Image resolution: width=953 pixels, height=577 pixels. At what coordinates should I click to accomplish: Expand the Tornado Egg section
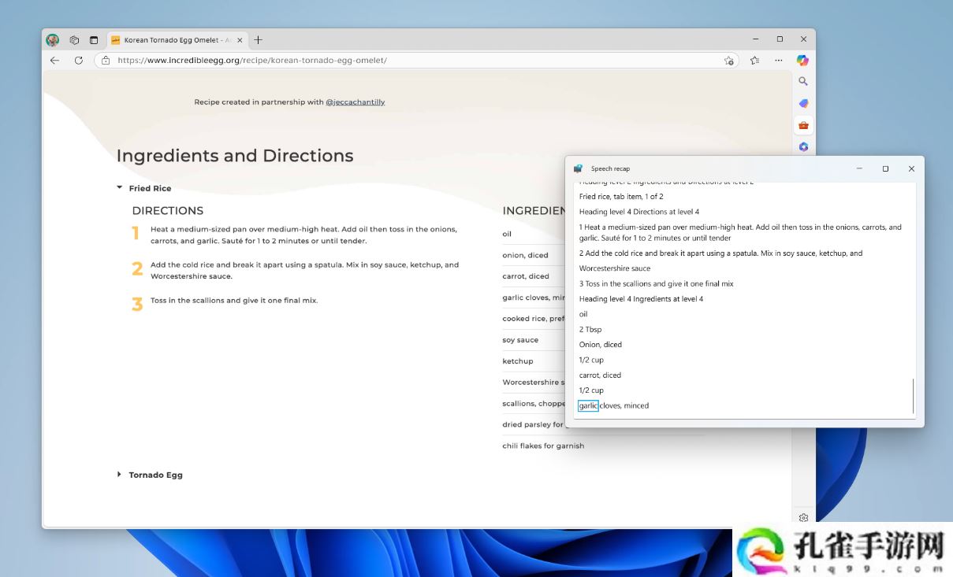(x=151, y=475)
